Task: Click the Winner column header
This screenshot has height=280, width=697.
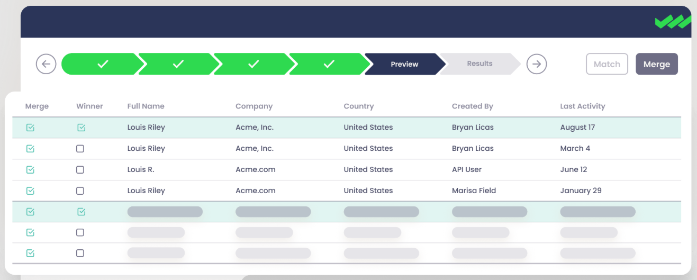Action: [x=89, y=106]
